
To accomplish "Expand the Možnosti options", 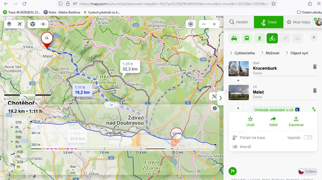I will click(270, 53).
